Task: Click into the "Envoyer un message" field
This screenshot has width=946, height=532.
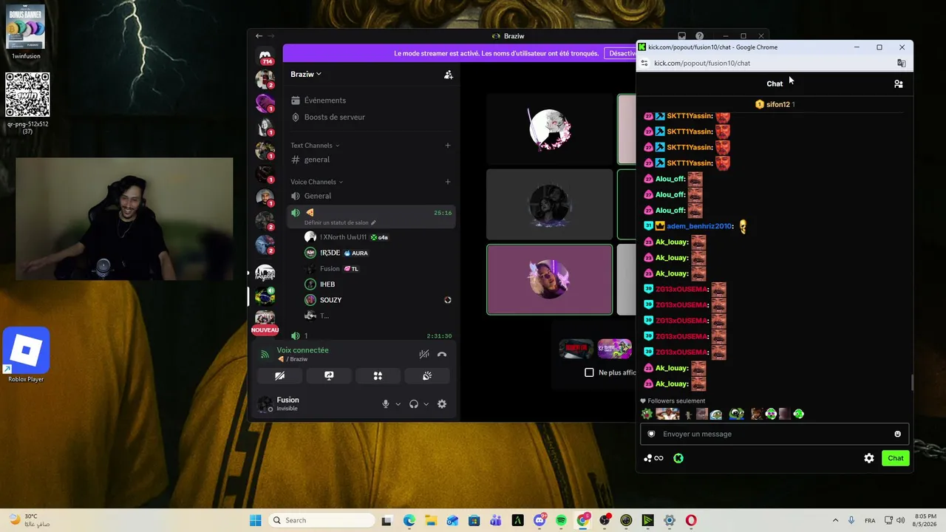Action: [x=775, y=434]
